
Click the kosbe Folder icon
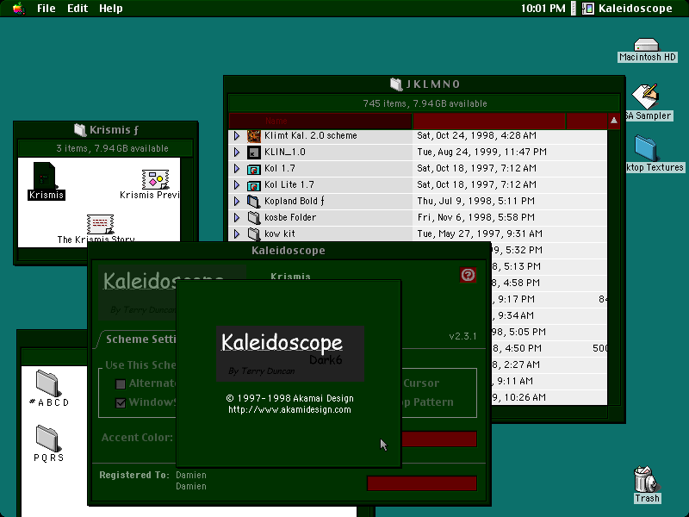click(x=253, y=218)
